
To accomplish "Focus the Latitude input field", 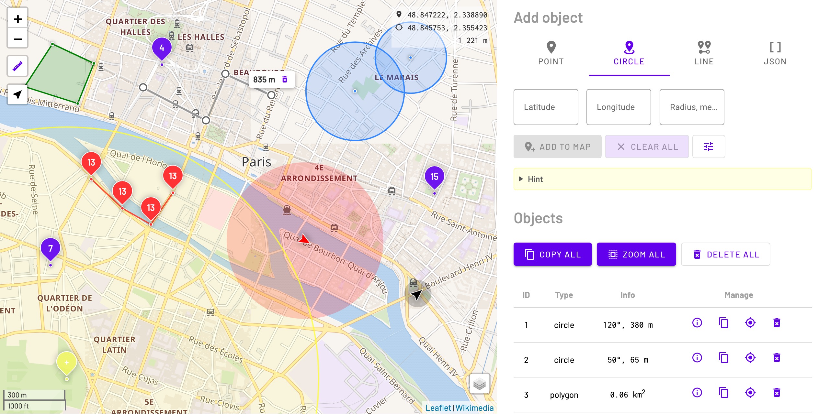I will [x=546, y=107].
